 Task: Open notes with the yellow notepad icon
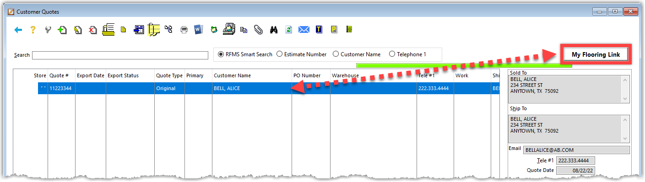click(154, 30)
